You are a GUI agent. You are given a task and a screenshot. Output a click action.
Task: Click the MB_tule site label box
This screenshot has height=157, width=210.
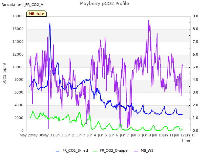[36, 13]
